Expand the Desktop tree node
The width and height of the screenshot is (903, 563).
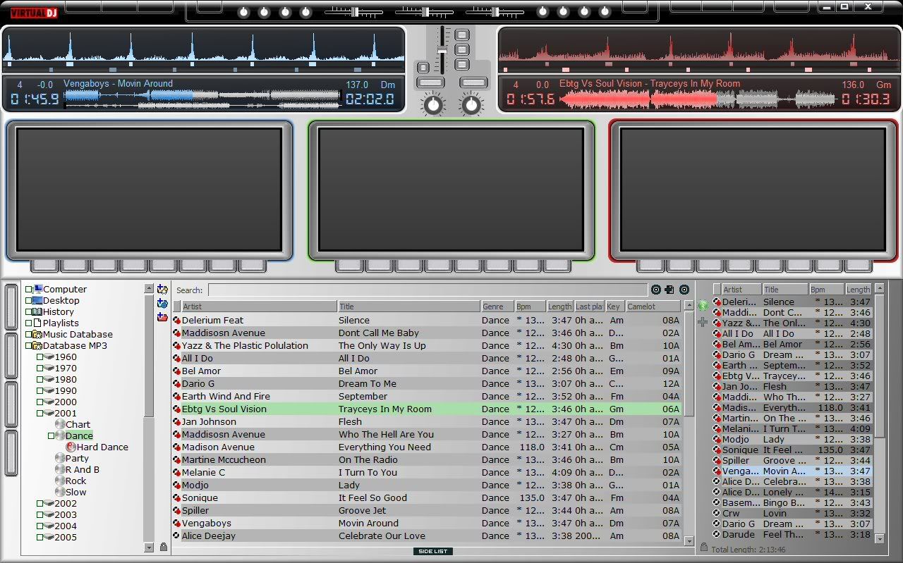(29, 300)
